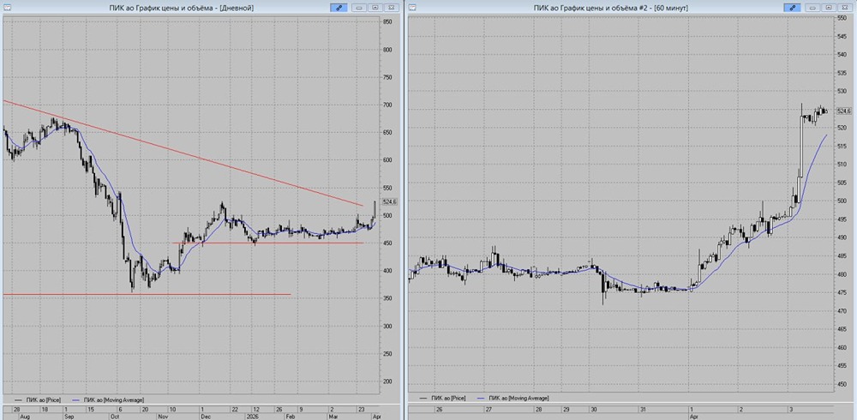
Task: Click the title 'ПИК ао График цены и объёма #2 - [60 минут]'
Action: [x=610, y=8]
